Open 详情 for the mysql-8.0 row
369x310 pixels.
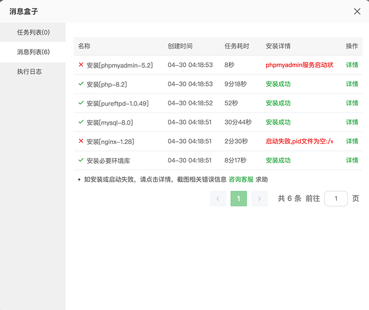click(352, 122)
